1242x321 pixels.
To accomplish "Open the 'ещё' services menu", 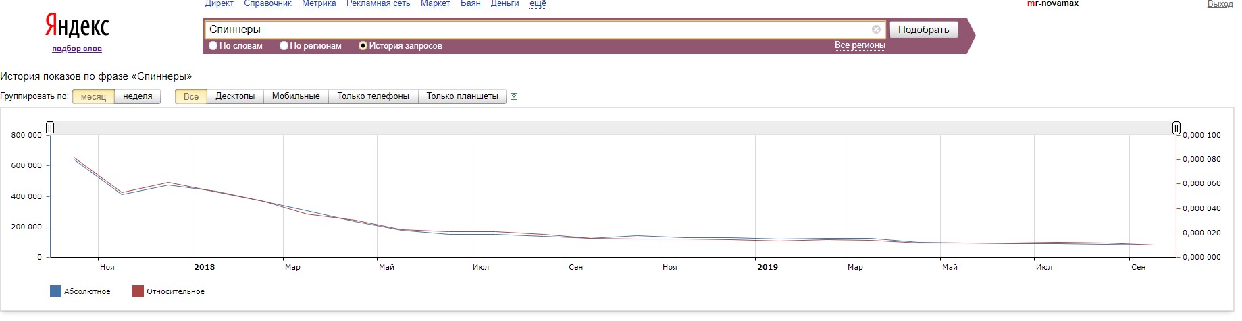I will coord(538,3).
